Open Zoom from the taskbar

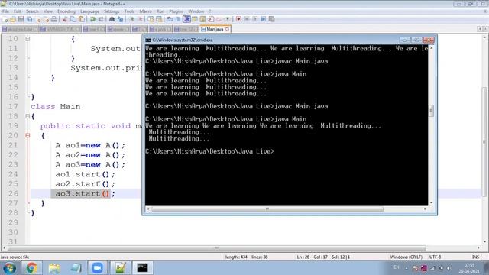[97, 268]
